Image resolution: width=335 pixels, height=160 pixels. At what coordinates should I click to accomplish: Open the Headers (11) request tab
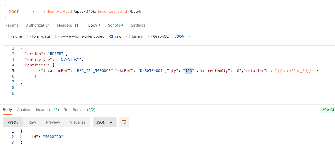pos(68,25)
